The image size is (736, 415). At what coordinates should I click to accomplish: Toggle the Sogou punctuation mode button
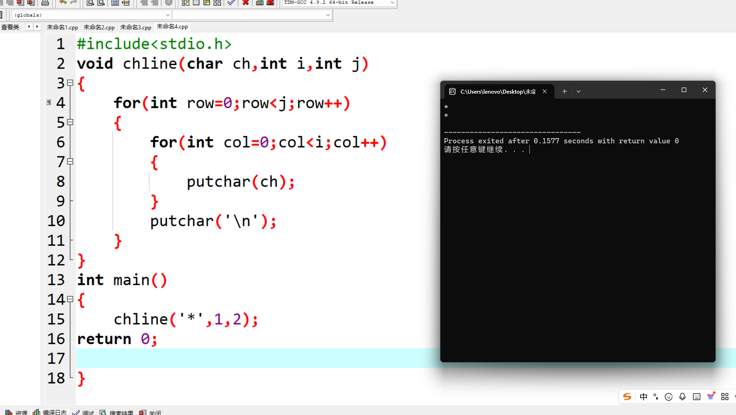(656, 397)
